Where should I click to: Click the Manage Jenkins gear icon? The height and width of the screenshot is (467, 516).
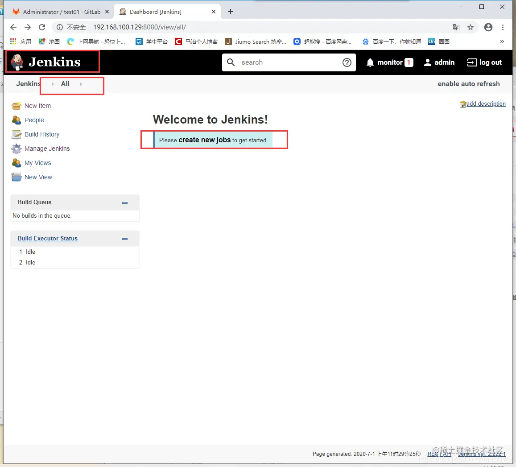pyautogui.click(x=17, y=149)
